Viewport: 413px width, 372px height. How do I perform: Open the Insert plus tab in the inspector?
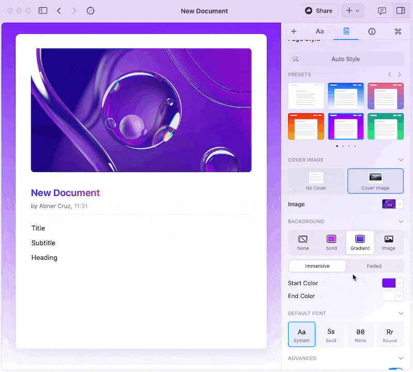click(294, 31)
